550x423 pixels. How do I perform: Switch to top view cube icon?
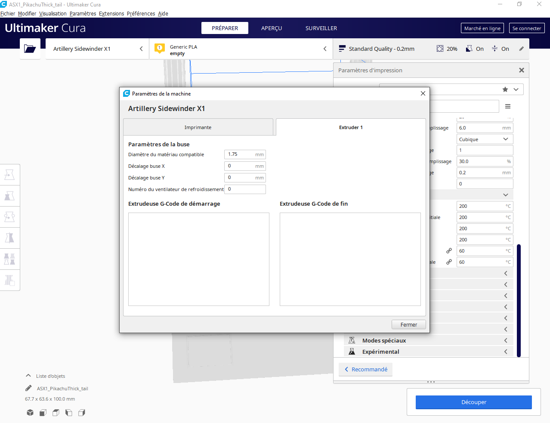click(x=56, y=413)
